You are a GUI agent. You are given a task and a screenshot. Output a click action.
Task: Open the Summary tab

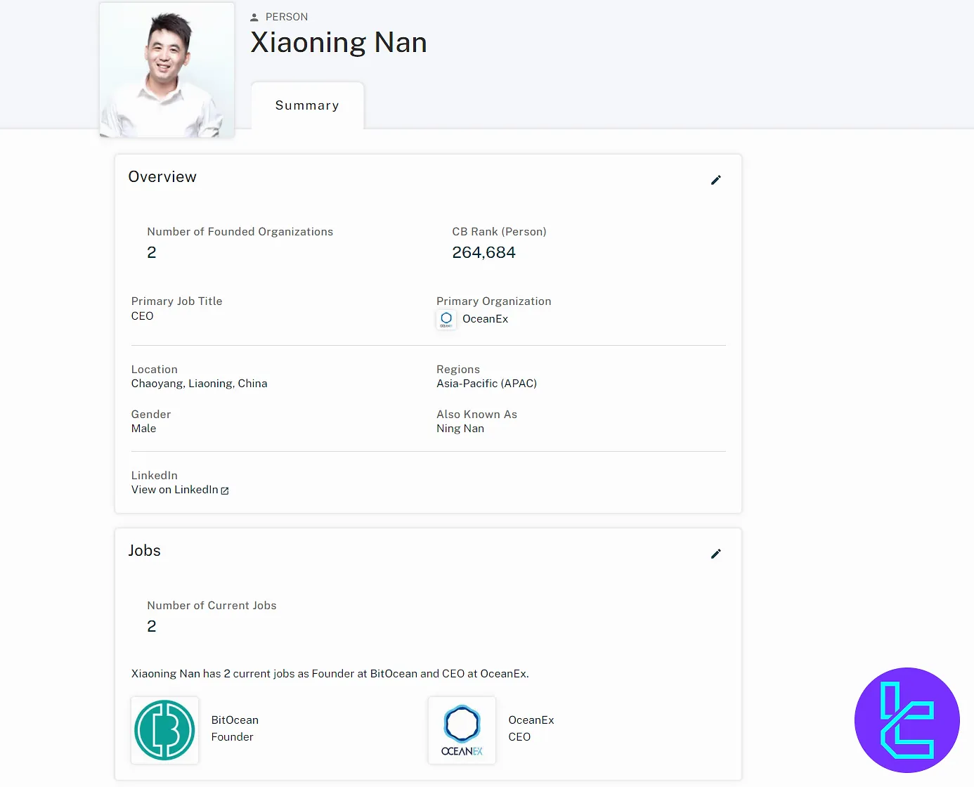(x=307, y=105)
